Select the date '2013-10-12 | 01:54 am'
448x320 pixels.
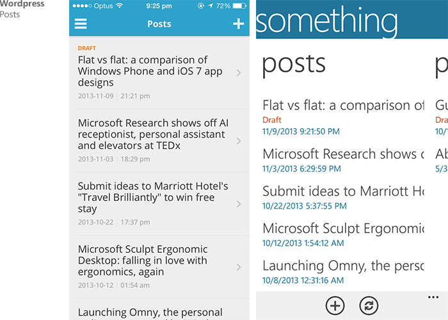[x=114, y=285]
